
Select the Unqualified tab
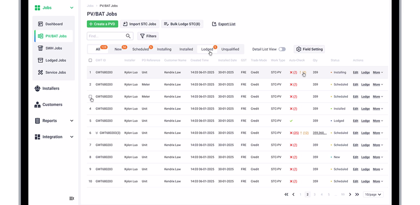pos(230,49)
